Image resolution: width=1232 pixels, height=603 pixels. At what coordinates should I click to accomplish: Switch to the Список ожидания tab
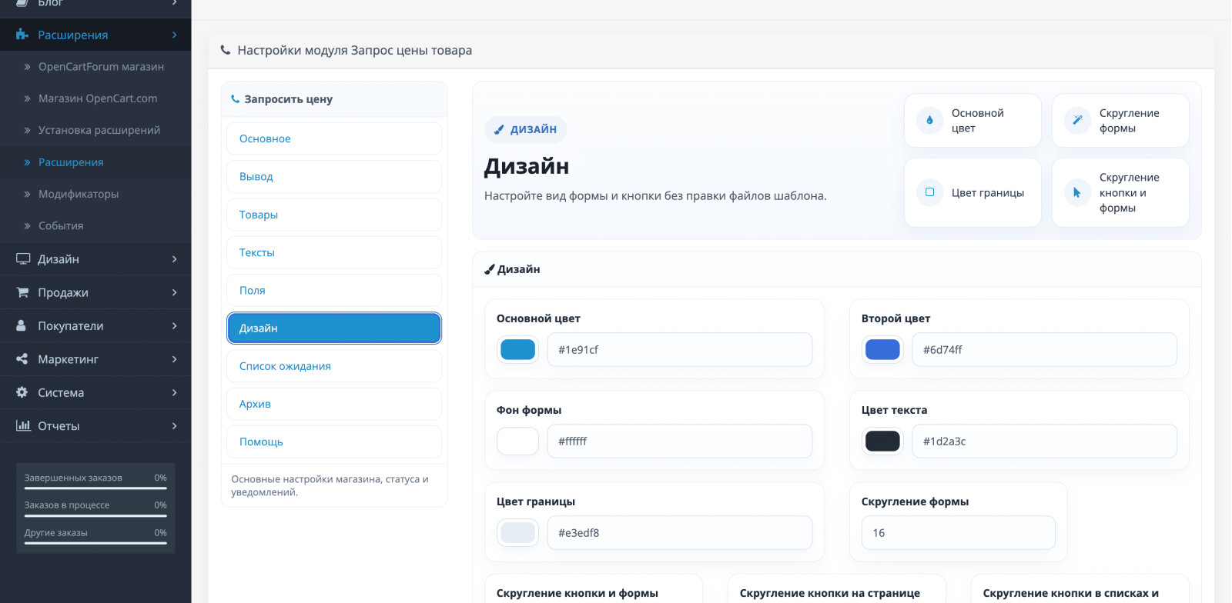[334, 366]
